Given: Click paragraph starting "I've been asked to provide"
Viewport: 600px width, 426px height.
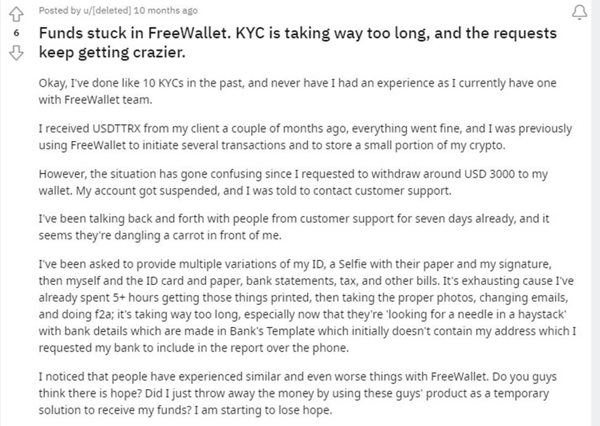Looking at the screenshot, I should [307, 306].
